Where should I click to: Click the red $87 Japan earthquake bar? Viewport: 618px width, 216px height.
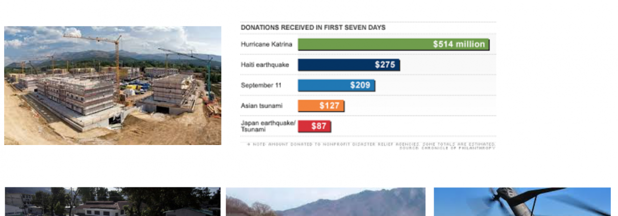[x=315, y=126]
